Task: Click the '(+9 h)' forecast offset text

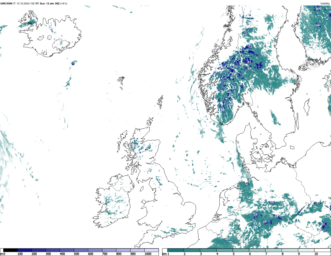Action: point(64,4)
